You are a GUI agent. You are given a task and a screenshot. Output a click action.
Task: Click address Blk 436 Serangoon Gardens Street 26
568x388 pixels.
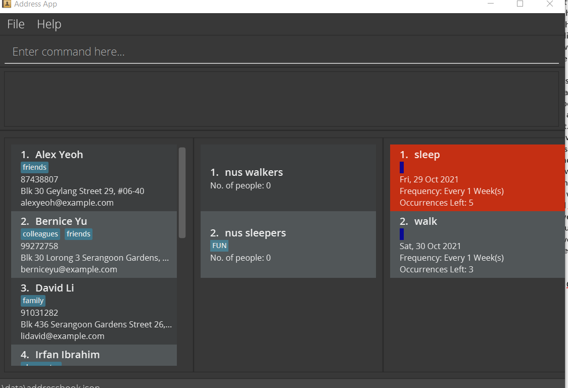tap(96, 324)
